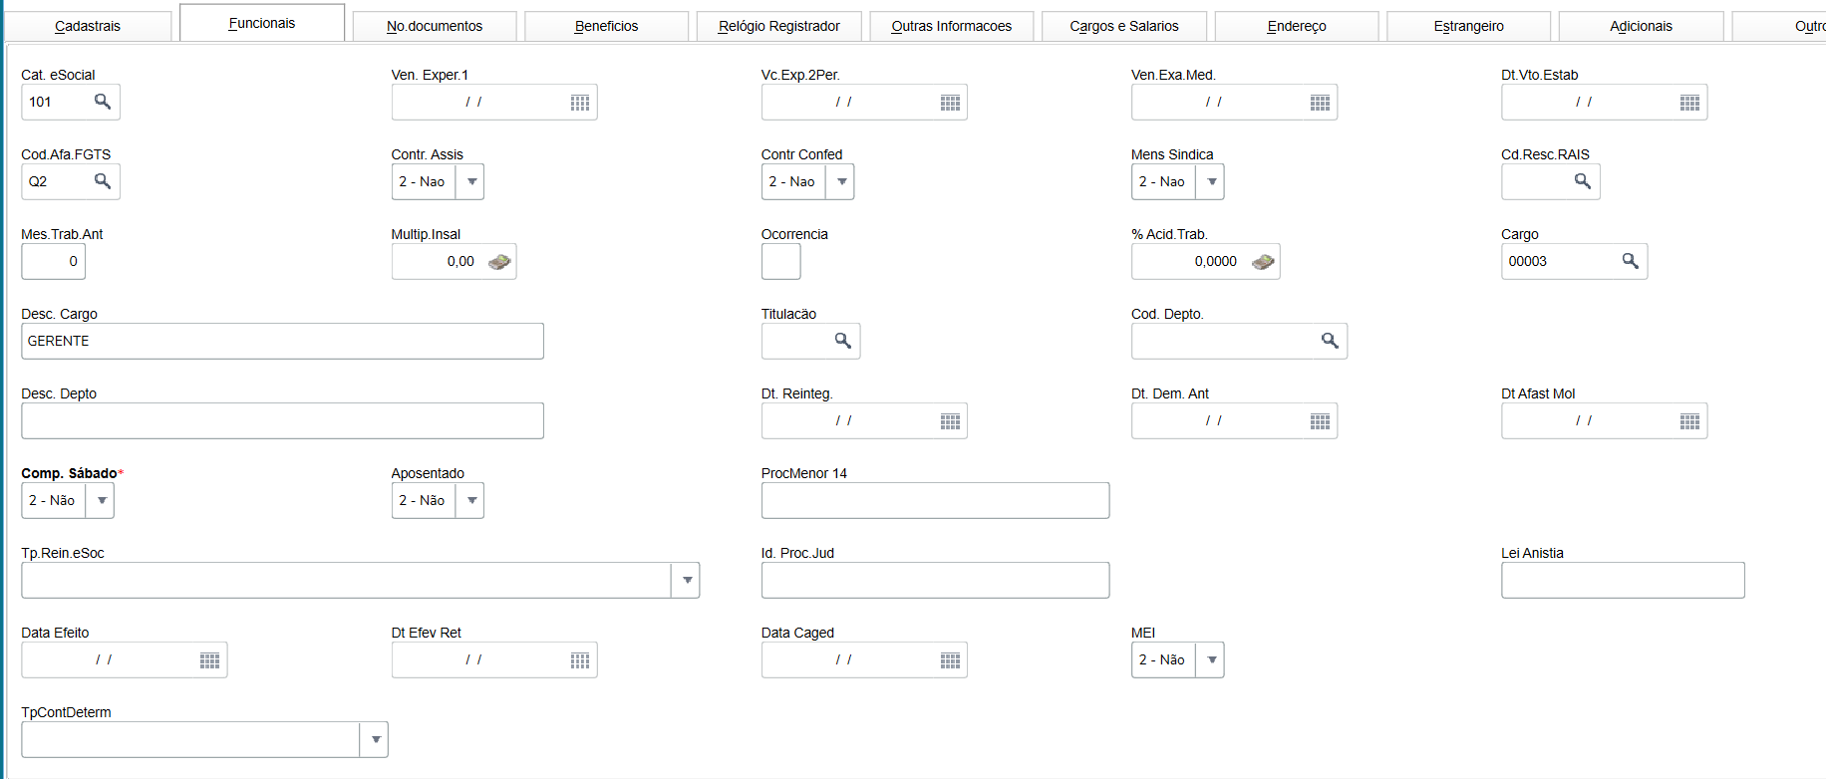Search Cargo using the magnifier icon
This screenshot has width=1826, height=779.
point(1631,261)
